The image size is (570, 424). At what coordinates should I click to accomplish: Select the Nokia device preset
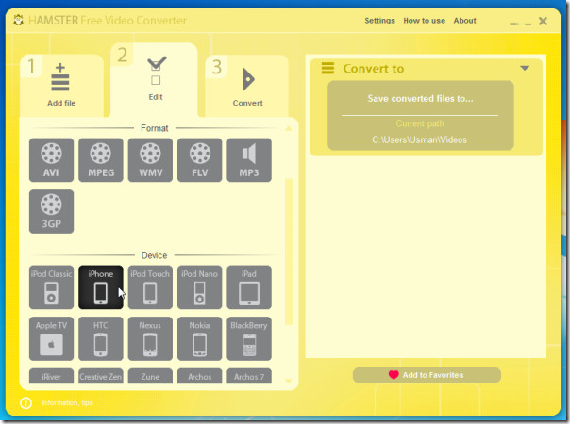click(x=199, y=338)
